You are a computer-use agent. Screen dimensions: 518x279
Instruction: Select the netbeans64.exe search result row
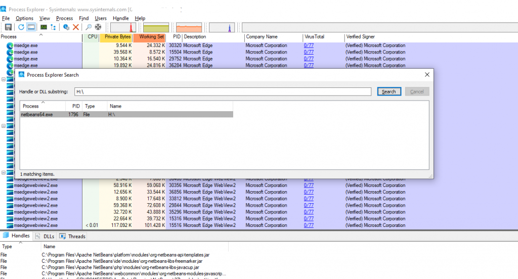pos(126,114)
